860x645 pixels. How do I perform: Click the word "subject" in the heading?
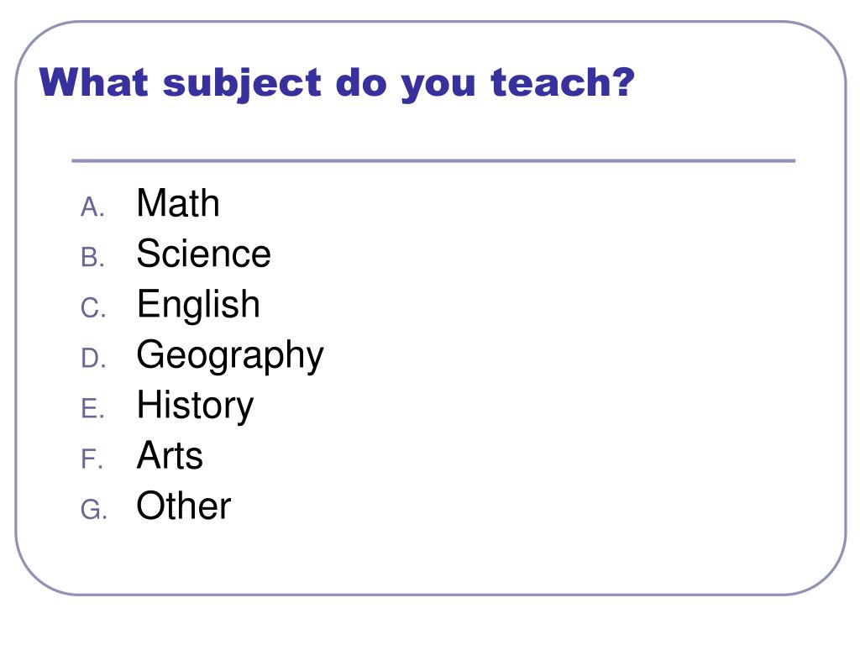click(242, 84)
